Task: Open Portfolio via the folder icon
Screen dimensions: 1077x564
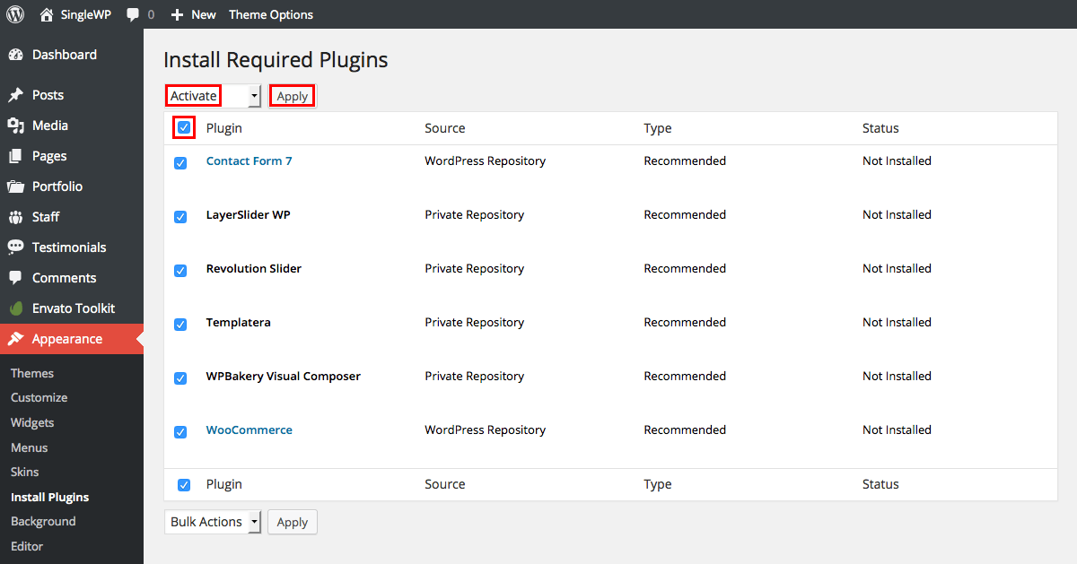Action: pyautogui.click(x=15, y=187)
